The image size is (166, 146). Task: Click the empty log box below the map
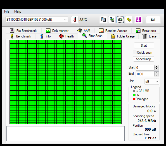[x=65, y=134]
